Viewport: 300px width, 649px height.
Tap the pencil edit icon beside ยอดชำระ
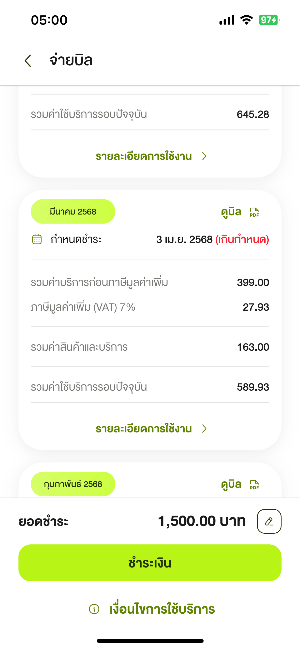[269, 521]
